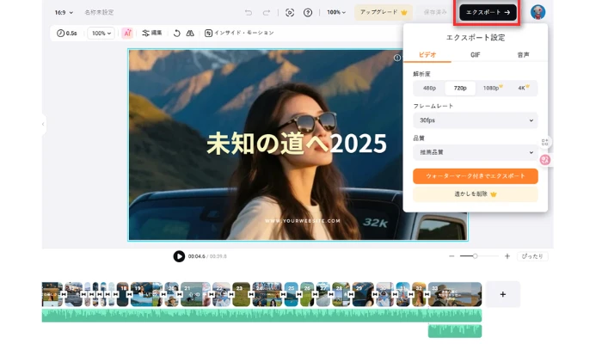Click the orange watermark export button
Screen dimensions: 602x344
click(x=475, y=175)
